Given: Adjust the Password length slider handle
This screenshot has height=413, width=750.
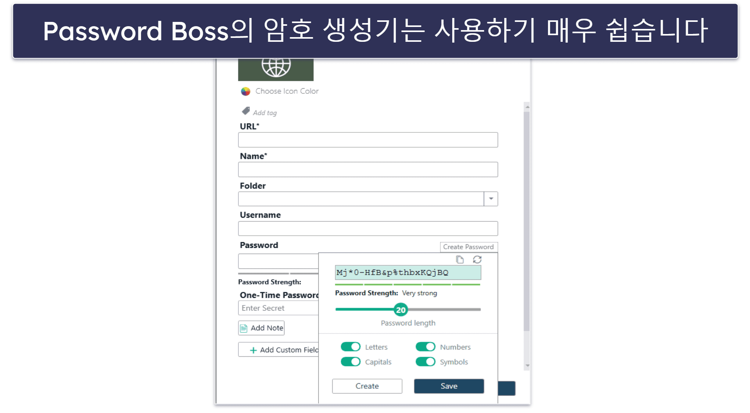Looking at the screenshot, I should click(x=401, y=310).
